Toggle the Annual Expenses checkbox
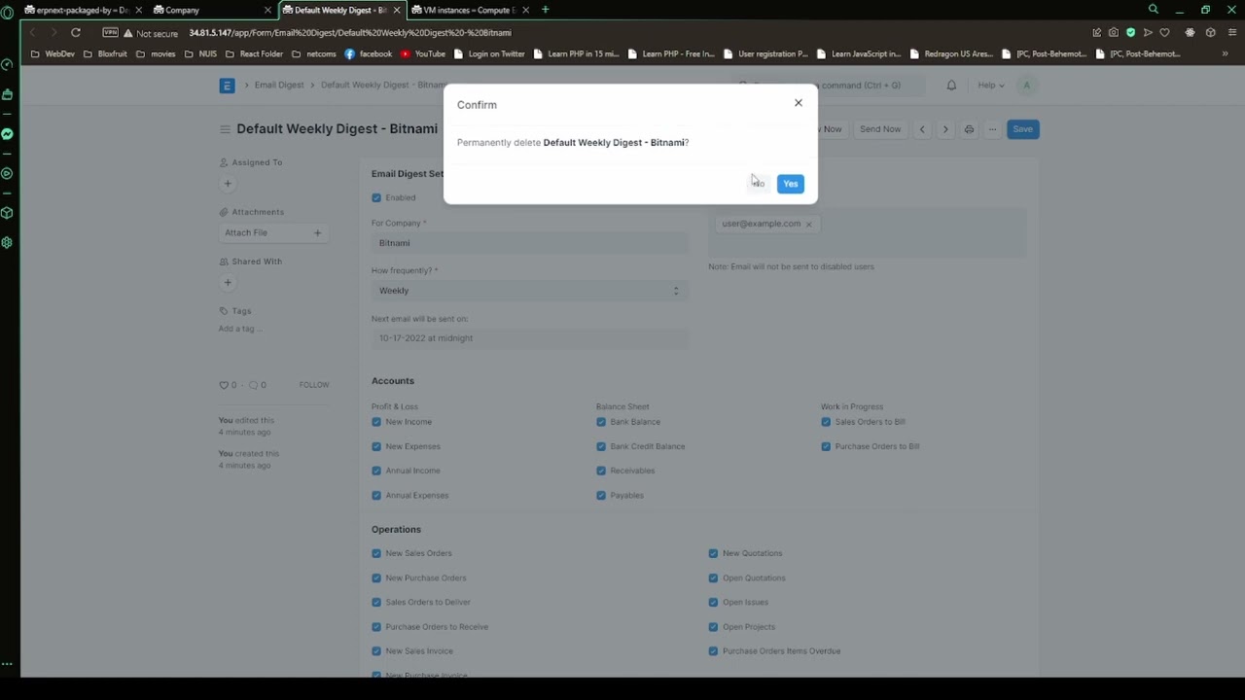The image size is (1245, 700). (x=376, y=496)
